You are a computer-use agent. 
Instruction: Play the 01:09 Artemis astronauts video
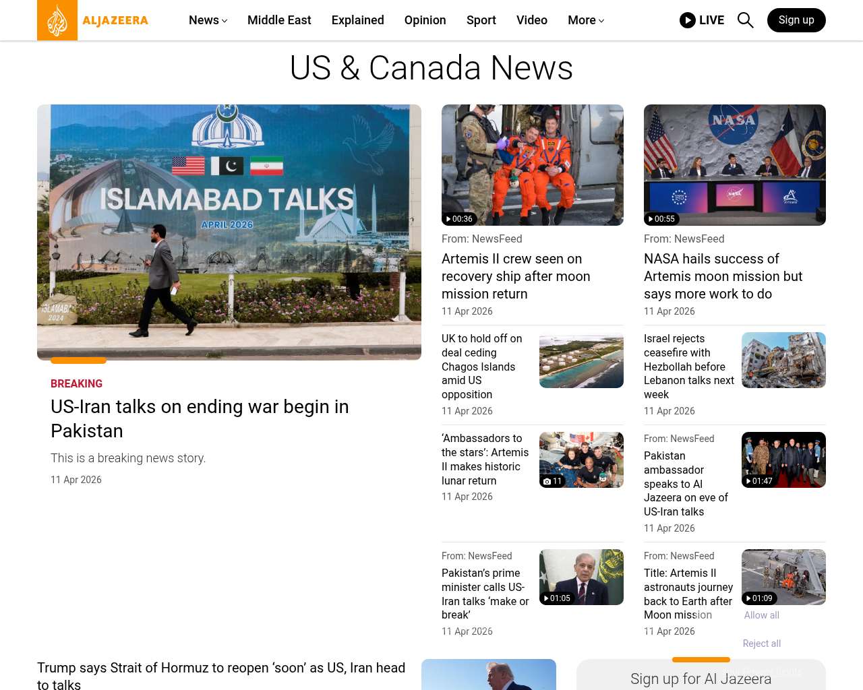tap(783, 577)
